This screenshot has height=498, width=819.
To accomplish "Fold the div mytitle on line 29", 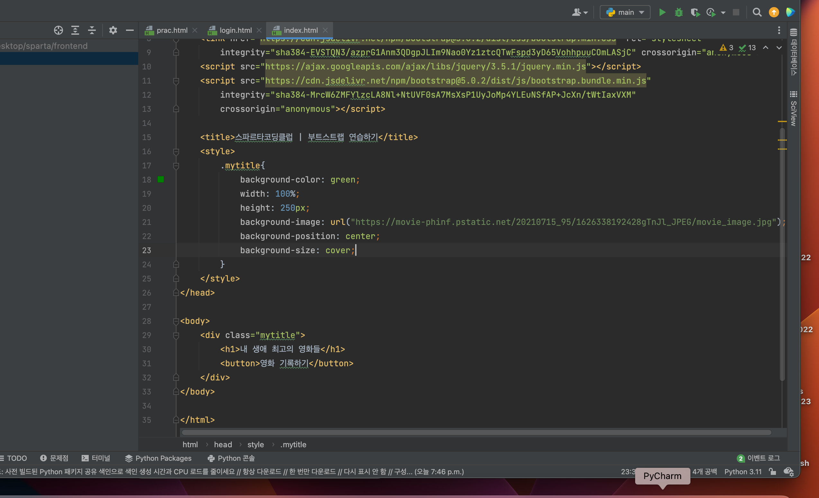I will click(x=176, y=335).
